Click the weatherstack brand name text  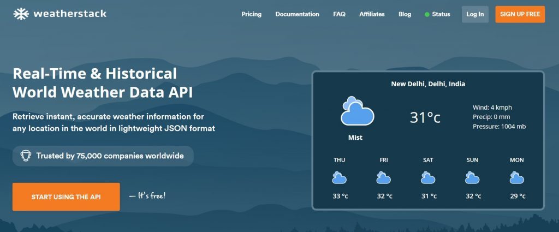(x=70, y=14)
